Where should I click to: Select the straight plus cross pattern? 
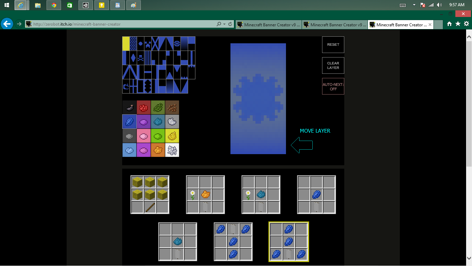pos(133,86)
